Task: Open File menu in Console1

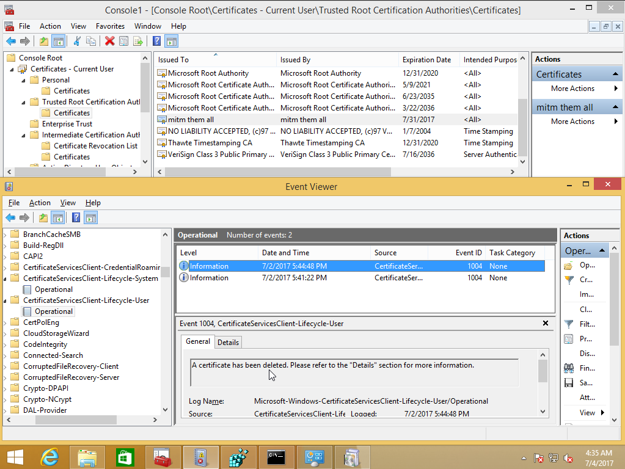Action: 24,26
